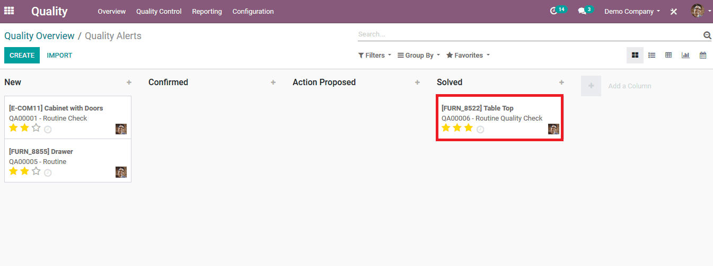Viewport: 713px width, 266px height.
Task: Open activity clock on Cabinet with Doors card
Action: click(x=48, y=129)
